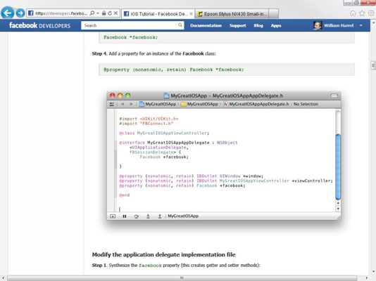Viewport: 376px width, 281px height.
Task: Click the Facebook developers Search field
Action: click(129, 25)
